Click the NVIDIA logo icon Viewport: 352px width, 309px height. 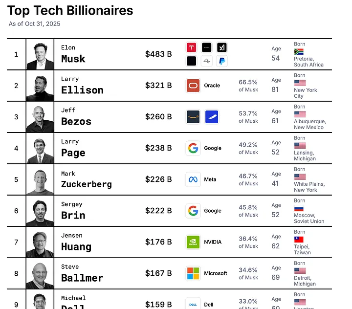pos(193,242)
